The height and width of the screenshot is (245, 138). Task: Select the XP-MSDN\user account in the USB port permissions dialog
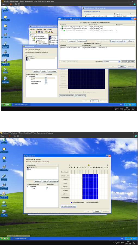tap(40, 58)
